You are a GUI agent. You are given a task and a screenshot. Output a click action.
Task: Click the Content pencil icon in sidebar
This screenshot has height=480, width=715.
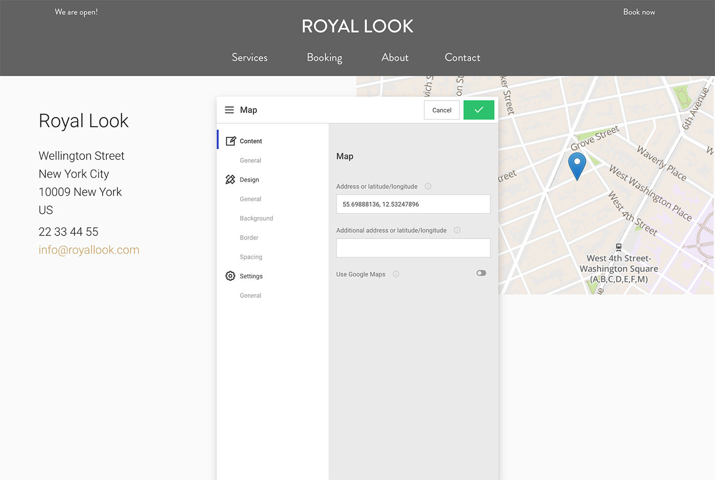pos(231,141)
